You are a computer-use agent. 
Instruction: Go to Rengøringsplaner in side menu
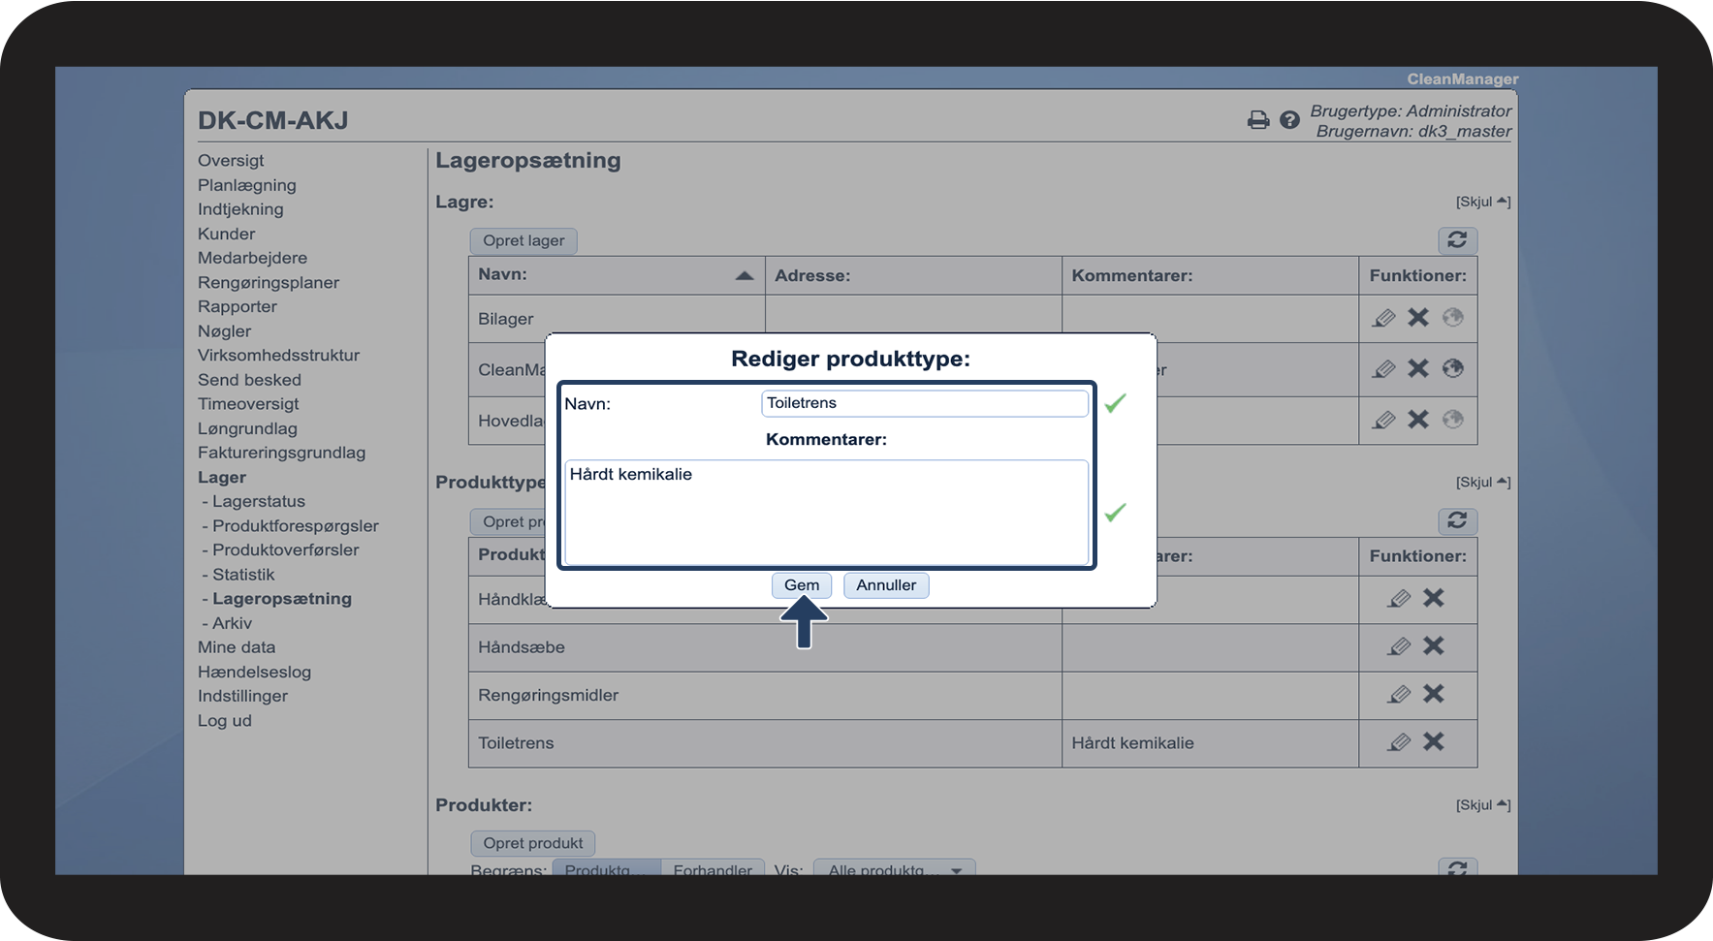pyautogui.click(x=268, y=282)
